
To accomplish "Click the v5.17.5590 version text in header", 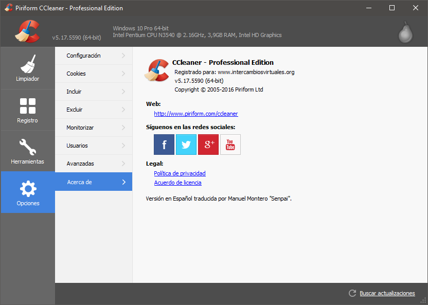I will point(77,38).
